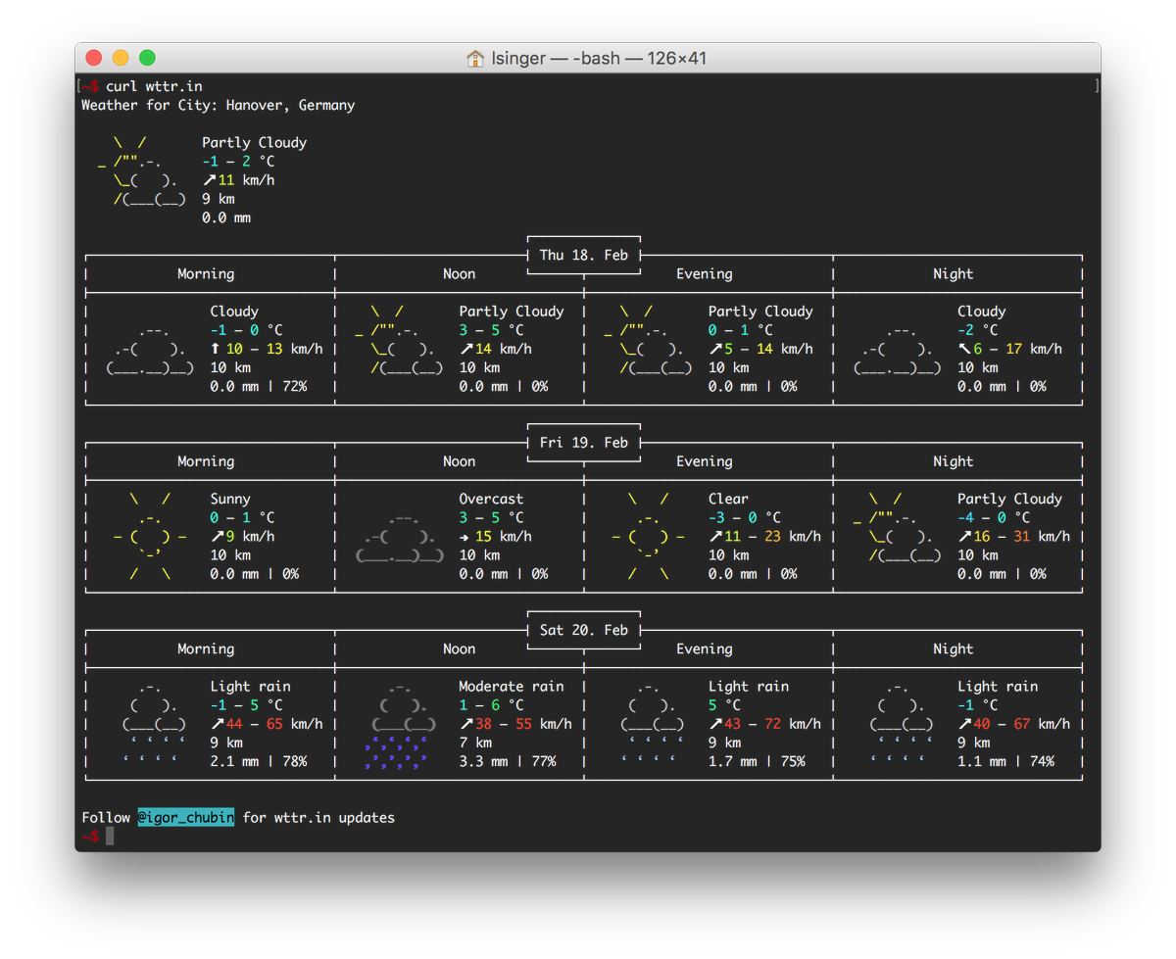The width and height of the screenshot is (1176, 959).
Task: Click the curl wttr.in command text
Action: point(154,86)
